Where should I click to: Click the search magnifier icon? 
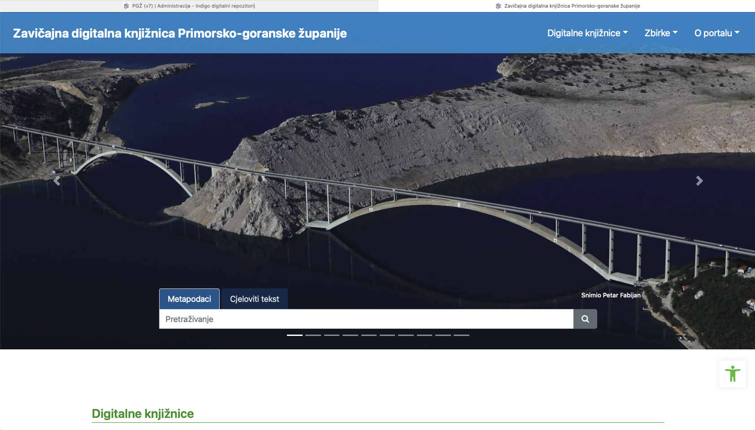585,319
